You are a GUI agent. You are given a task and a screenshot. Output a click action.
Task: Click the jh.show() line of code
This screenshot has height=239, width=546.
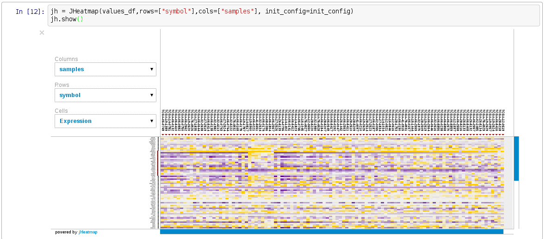(67, 19)
